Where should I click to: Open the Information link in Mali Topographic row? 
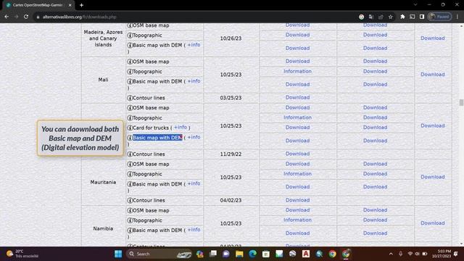297,71
